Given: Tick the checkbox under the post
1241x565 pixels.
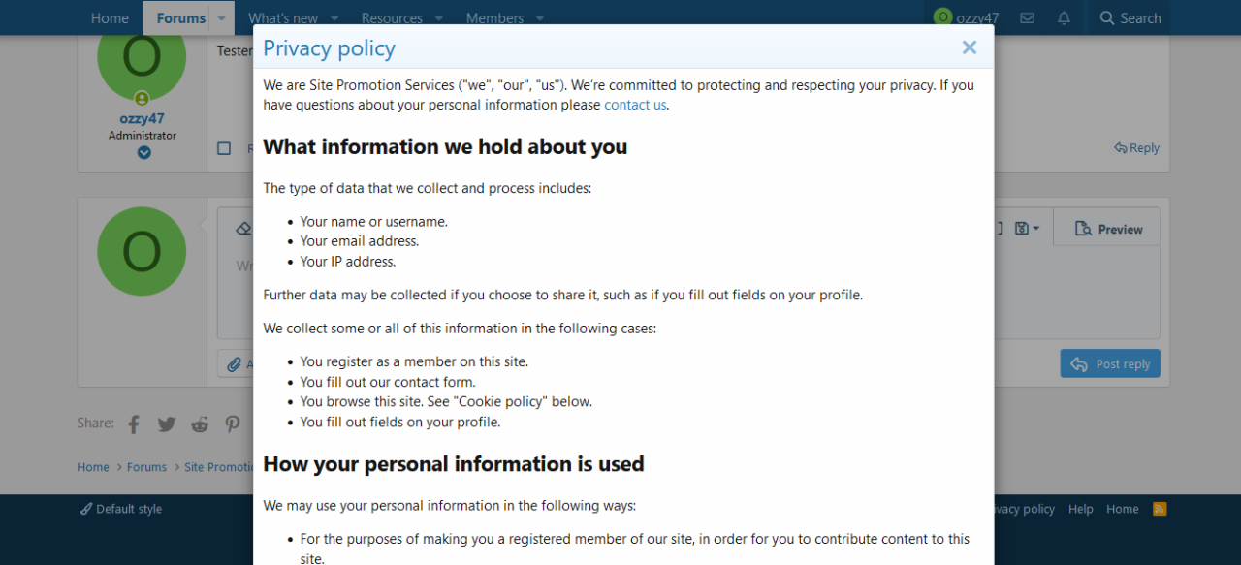Looking at the screenshot, I should pos(224,148).
